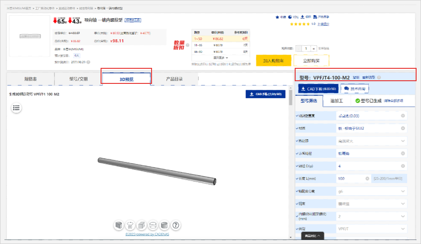This screenshot has height=244, width=421.
Task: Click the rotate animation icon in 3D viewer
Action: (130, 225)
